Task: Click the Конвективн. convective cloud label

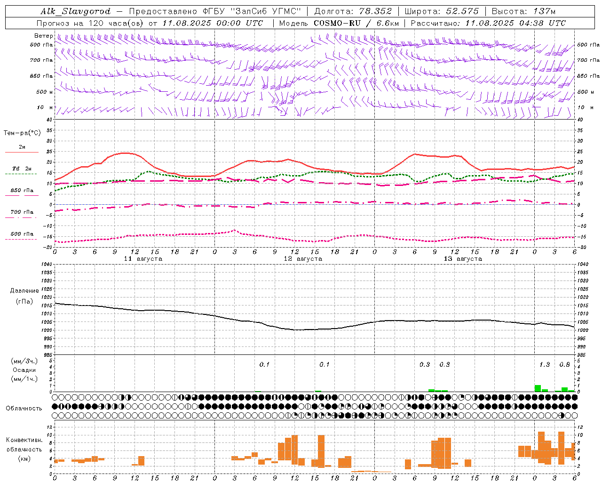Action: pyautogui.click(x=24, y=440)
